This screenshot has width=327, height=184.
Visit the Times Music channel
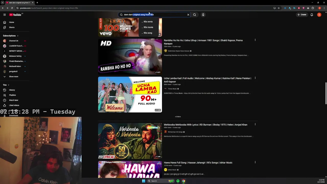pos(172,89)
